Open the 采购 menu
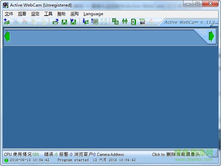 (75, 14)
